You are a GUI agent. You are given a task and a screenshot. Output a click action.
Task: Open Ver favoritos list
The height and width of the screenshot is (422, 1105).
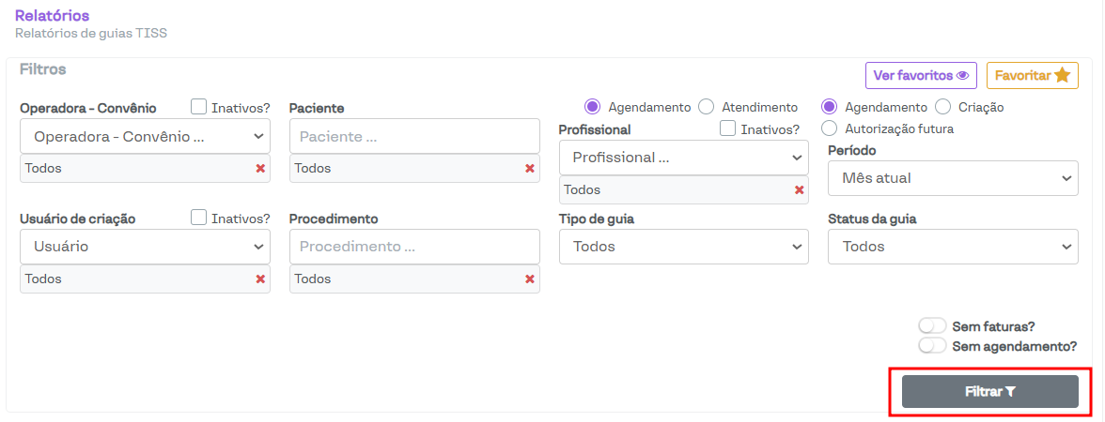coord(921,76)
